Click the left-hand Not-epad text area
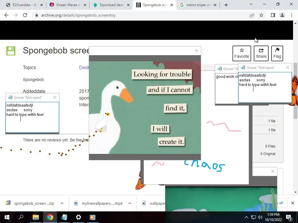The height and width of the screenshot is (223, 298). click(32, 117)
